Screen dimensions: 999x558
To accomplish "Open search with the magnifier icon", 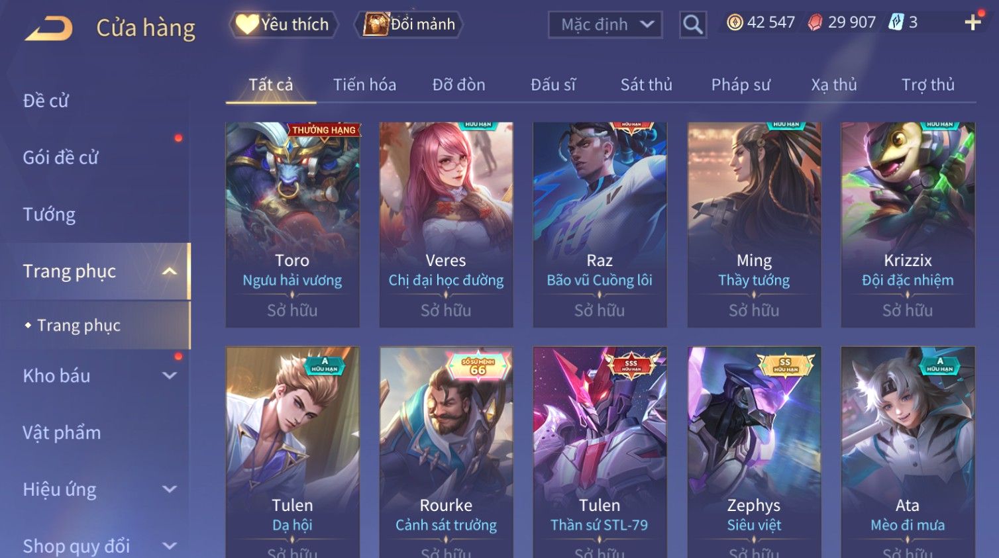I will point(693,24).
